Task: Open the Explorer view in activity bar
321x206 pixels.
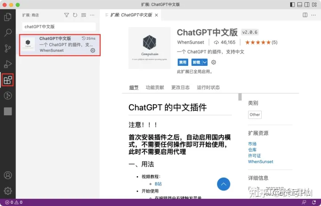Action: coord(8,17)
